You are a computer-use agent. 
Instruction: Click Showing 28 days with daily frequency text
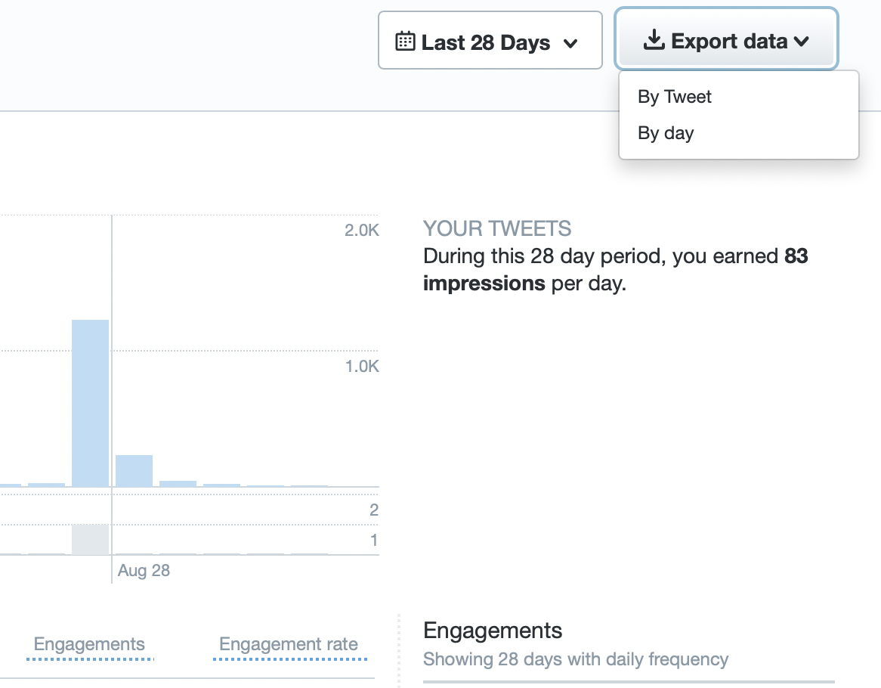[x=576, y=659]
